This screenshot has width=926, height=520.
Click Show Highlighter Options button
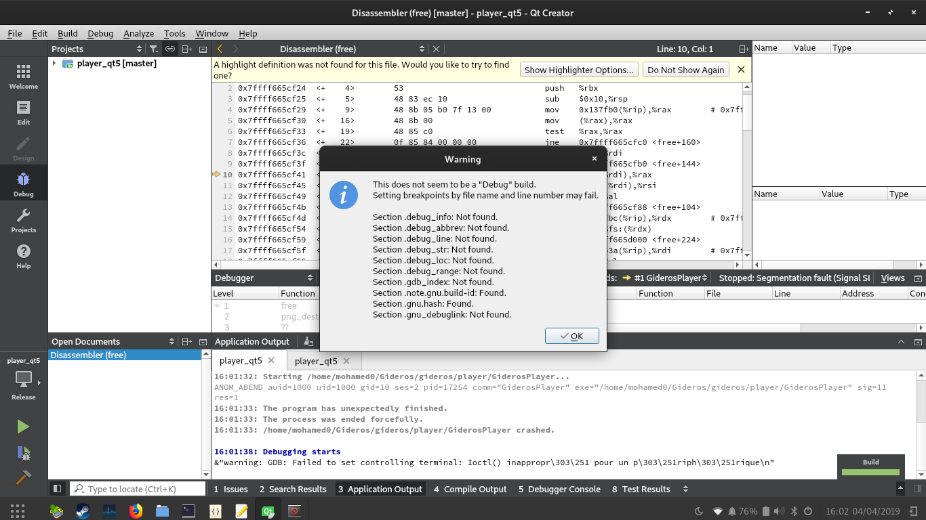(x=578, y=69)
